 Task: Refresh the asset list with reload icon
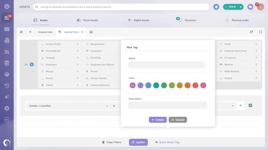(251, 32)
